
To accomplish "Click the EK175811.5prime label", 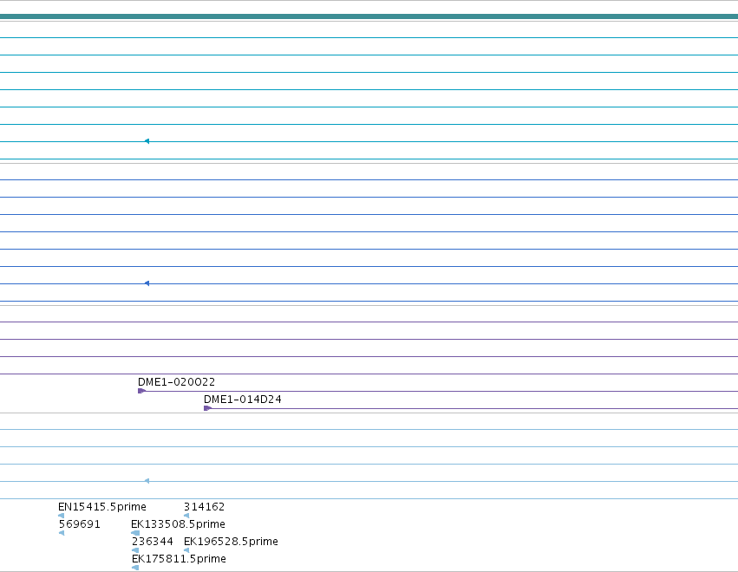I will click(x=179, y=559).
